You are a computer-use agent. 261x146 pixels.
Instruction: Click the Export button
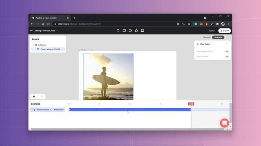225,31
